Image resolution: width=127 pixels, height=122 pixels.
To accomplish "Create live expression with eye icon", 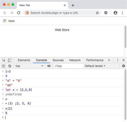I will [x=49, y=66].
